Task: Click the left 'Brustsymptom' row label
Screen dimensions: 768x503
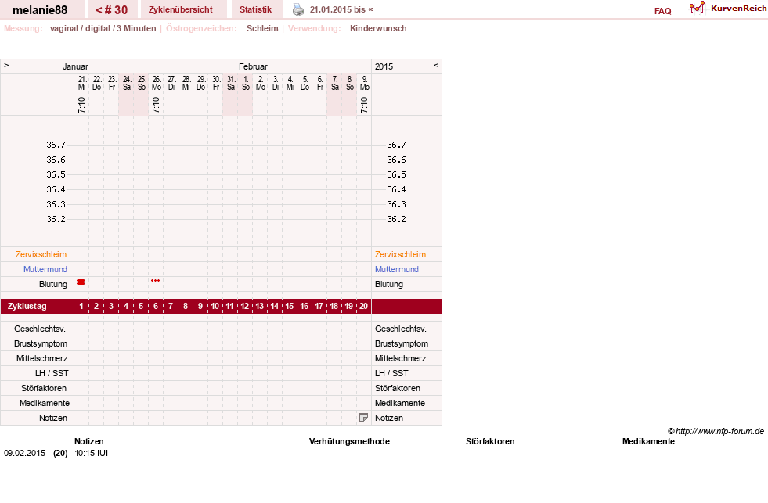Action: (41, 343)
